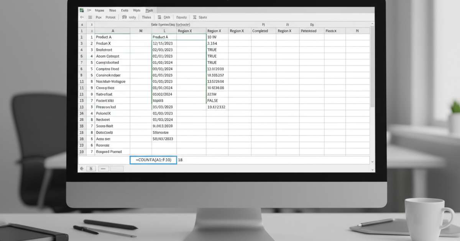Click the back arrow in the toolbar
The height and width of the screenshot is (241, 460).
coord(82,17)
